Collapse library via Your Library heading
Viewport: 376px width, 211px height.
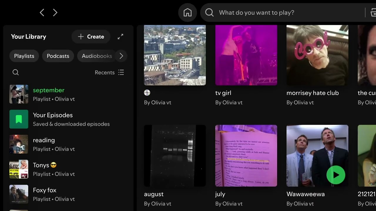click(28, 37)
